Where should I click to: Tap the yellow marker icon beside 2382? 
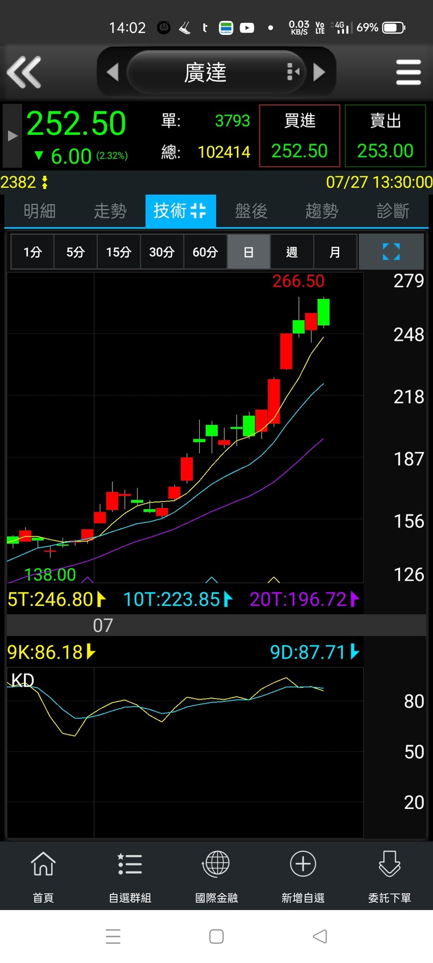click(45, 182)
